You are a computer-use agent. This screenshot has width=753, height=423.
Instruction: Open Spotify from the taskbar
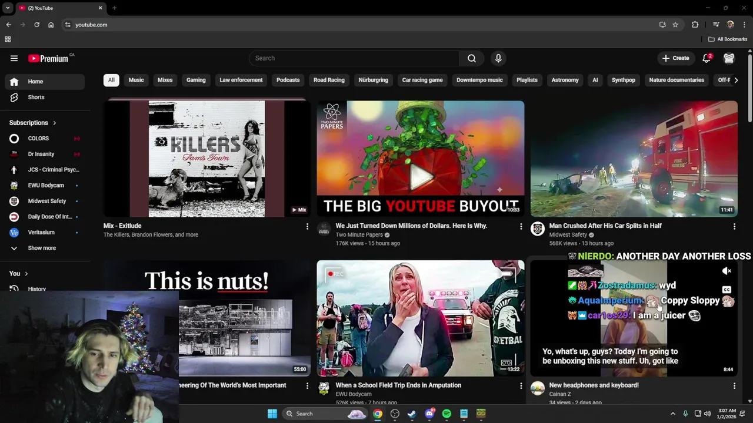447,414
